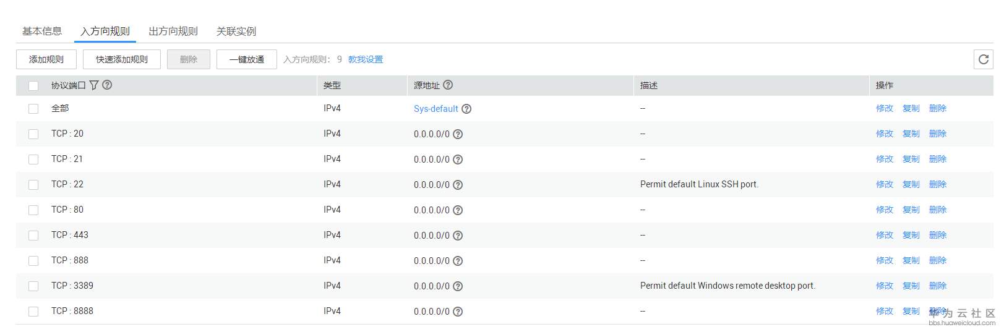Check the TCP : 21 rule checkbox
The height and width of the screenshot is (332, 1004).
(33, 160)
